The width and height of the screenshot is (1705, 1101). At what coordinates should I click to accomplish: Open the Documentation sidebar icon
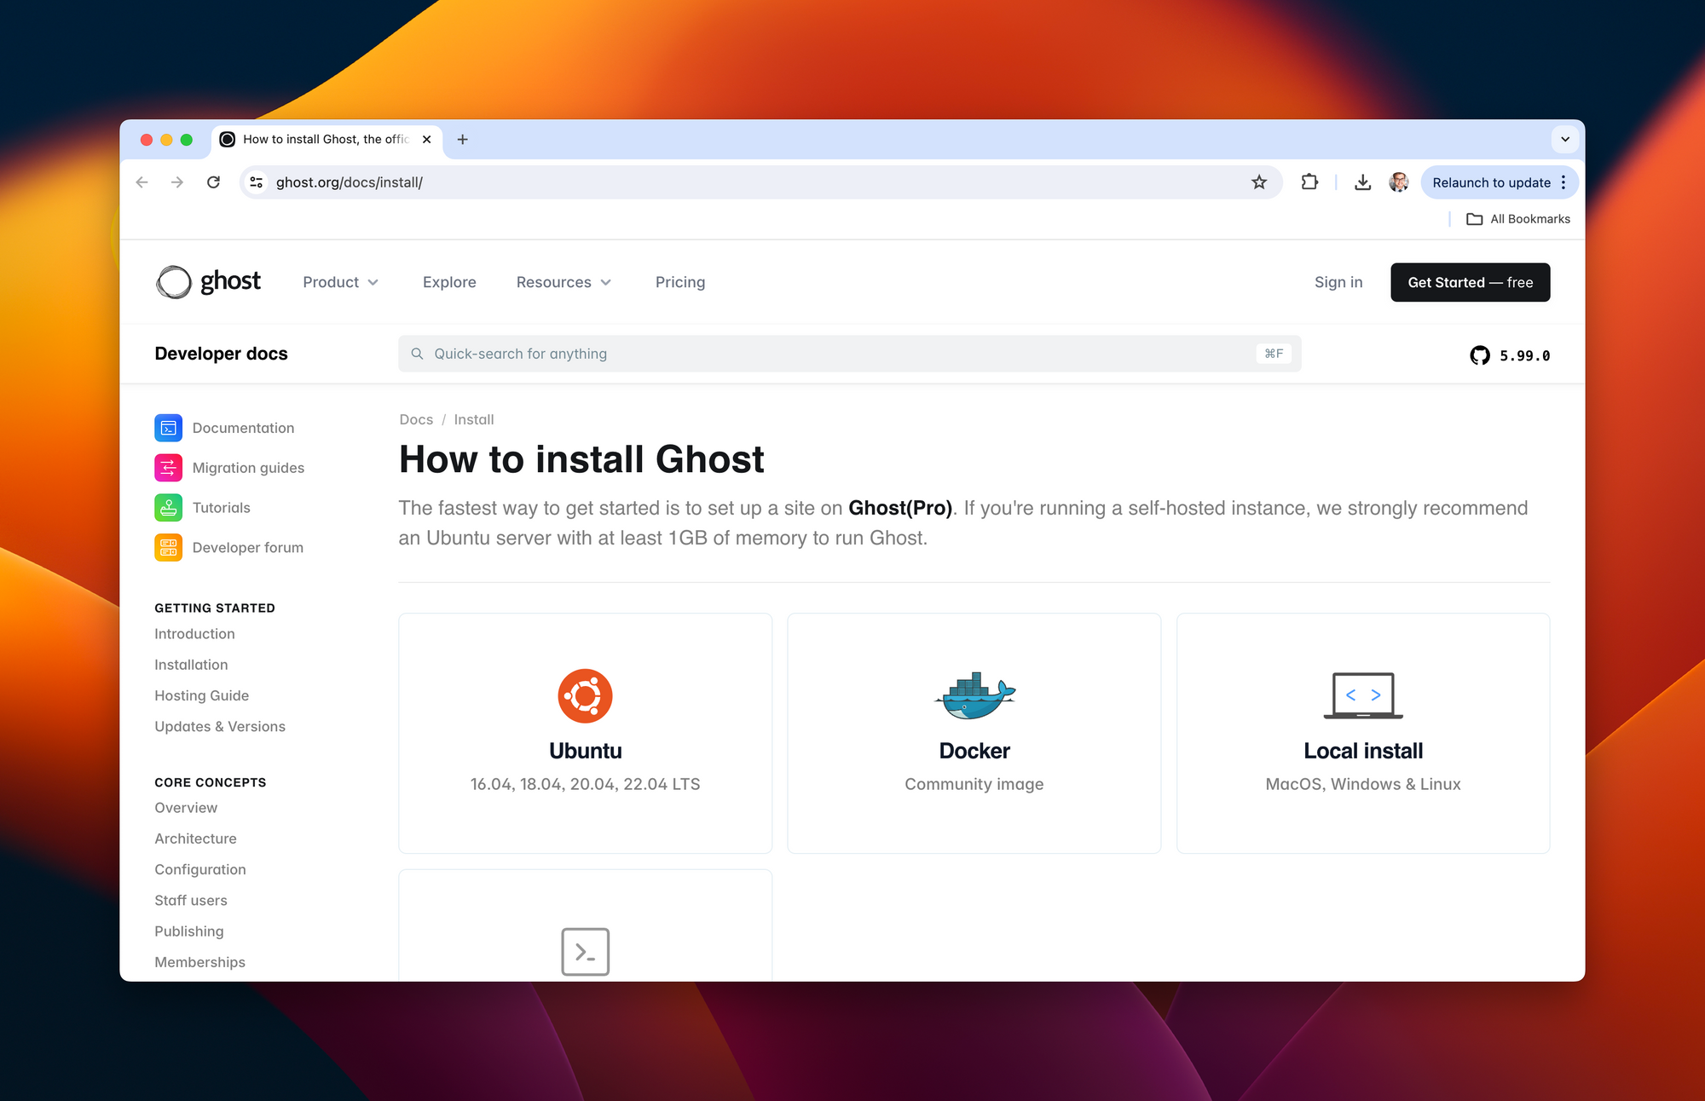168,428
